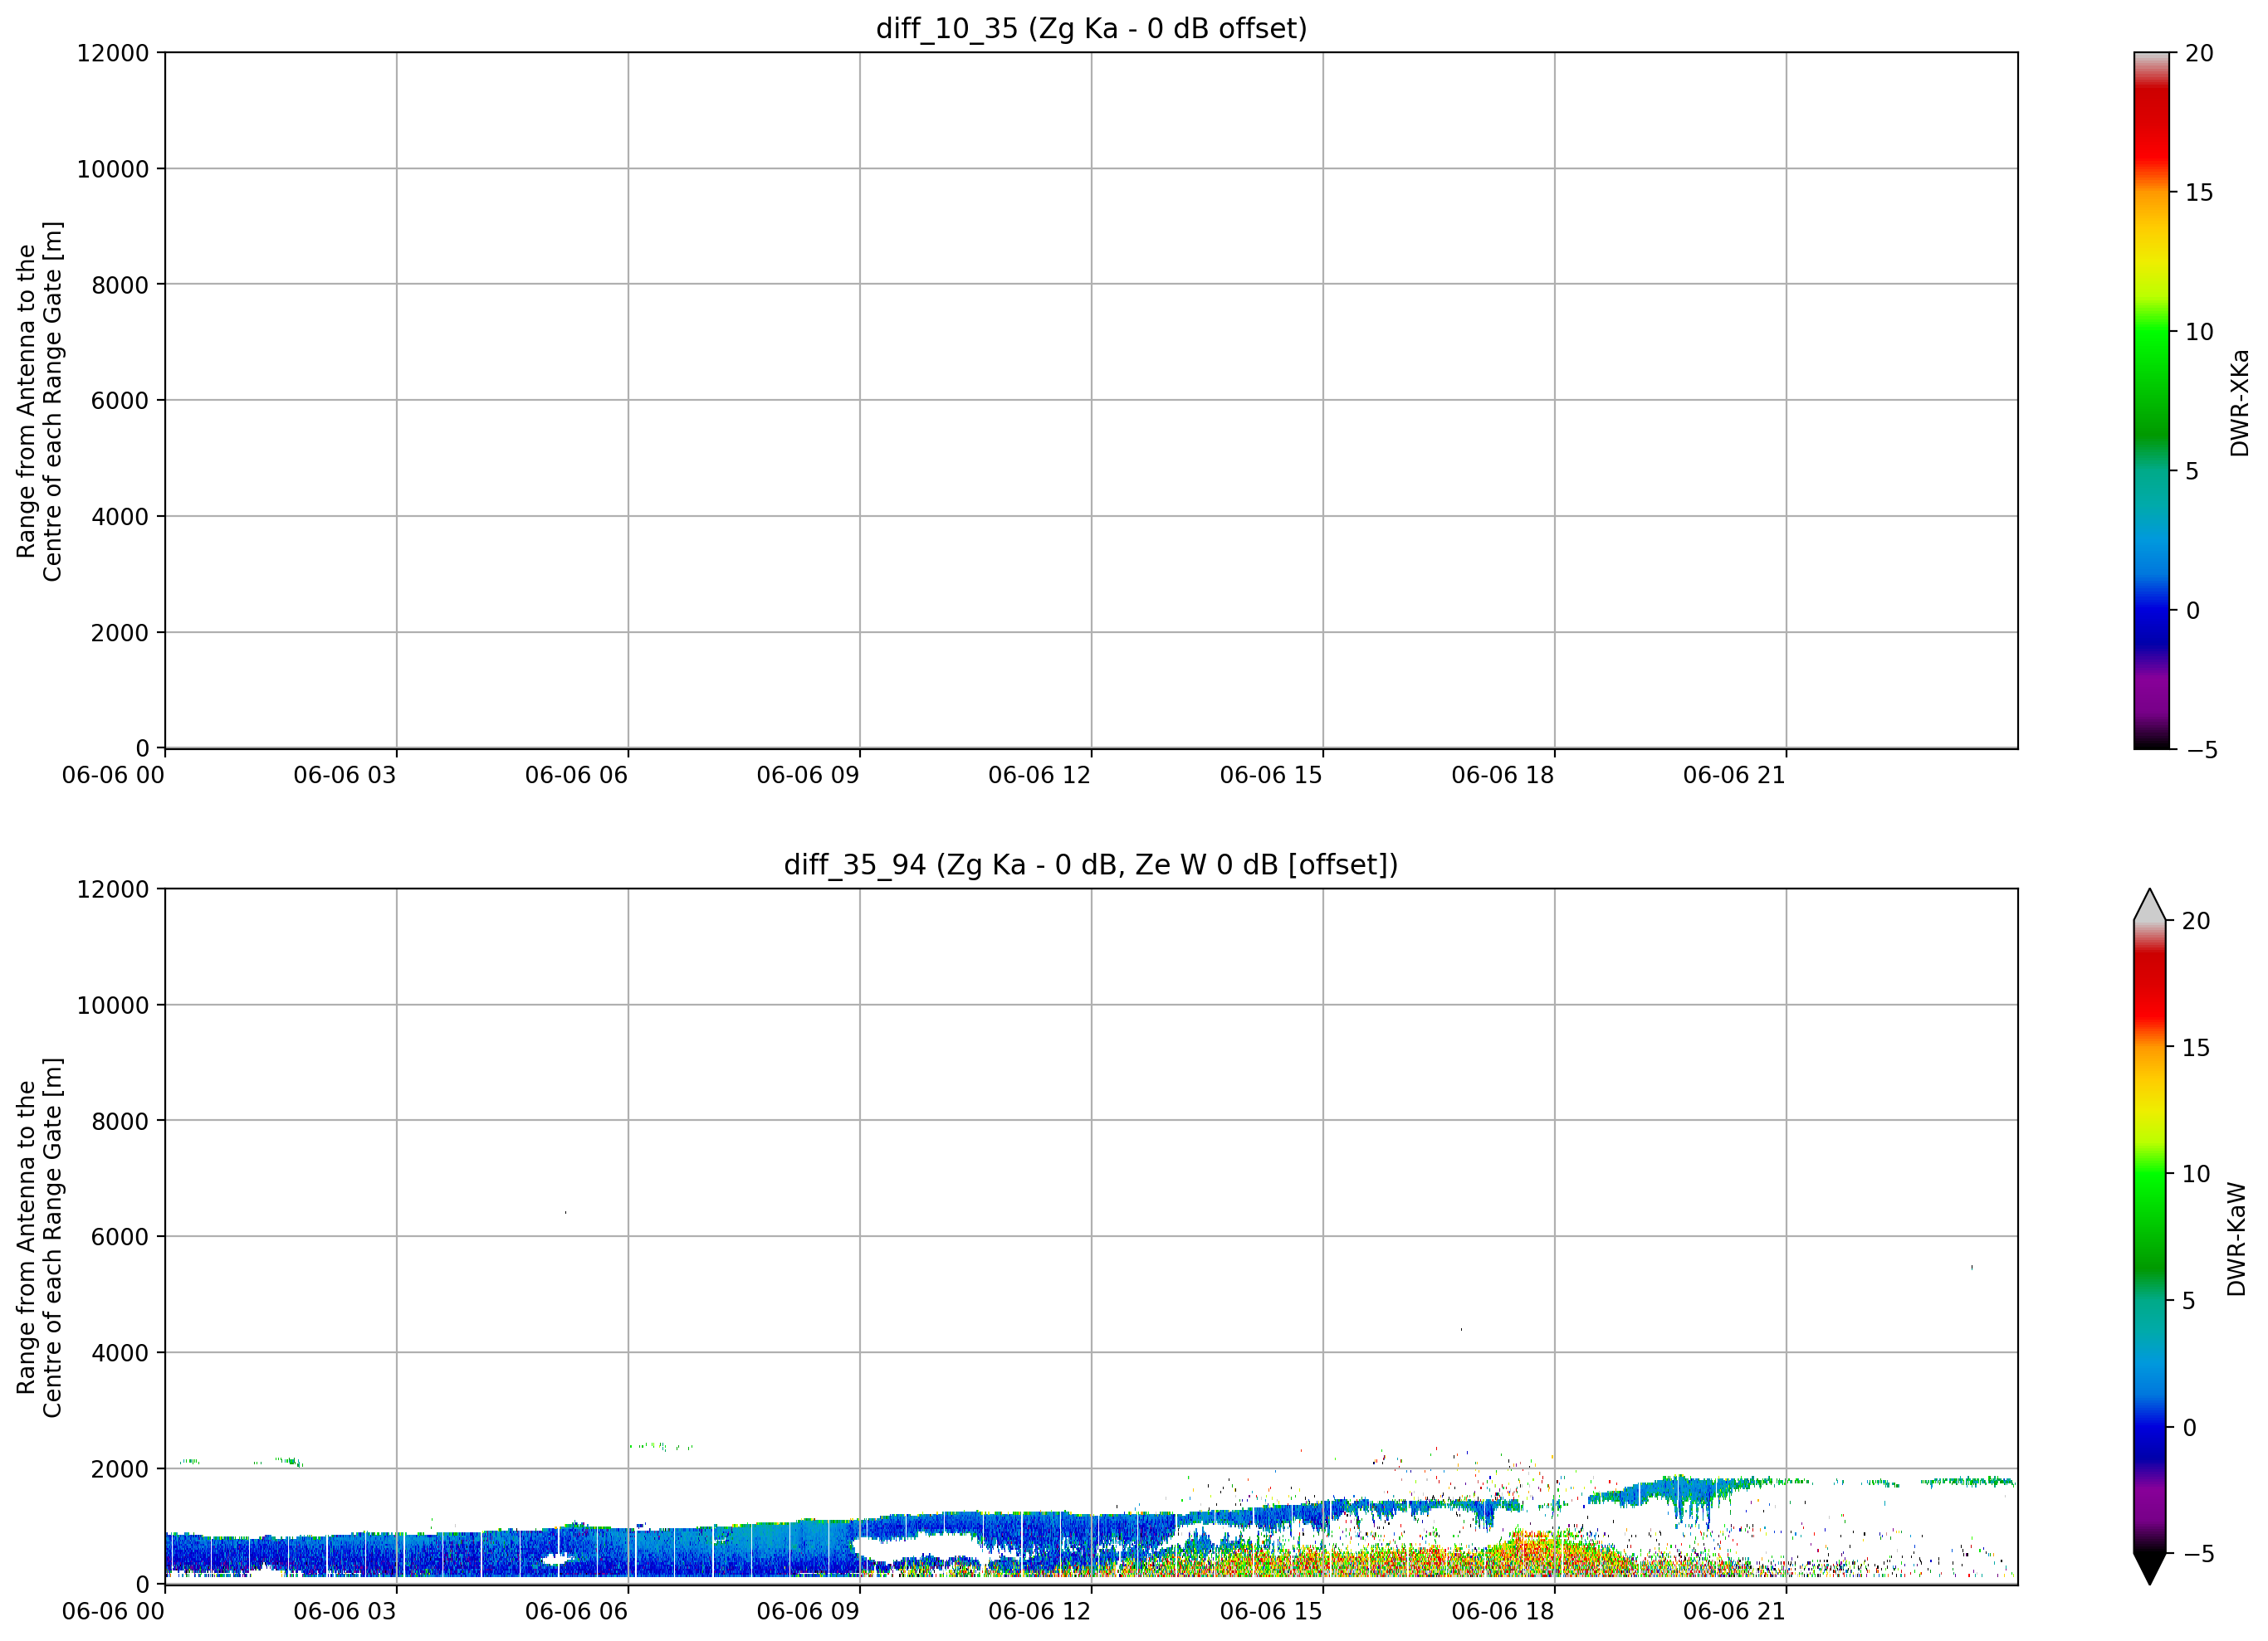
Task: Click the DWR-XKa colorbar label
Action: [2239, 402]
